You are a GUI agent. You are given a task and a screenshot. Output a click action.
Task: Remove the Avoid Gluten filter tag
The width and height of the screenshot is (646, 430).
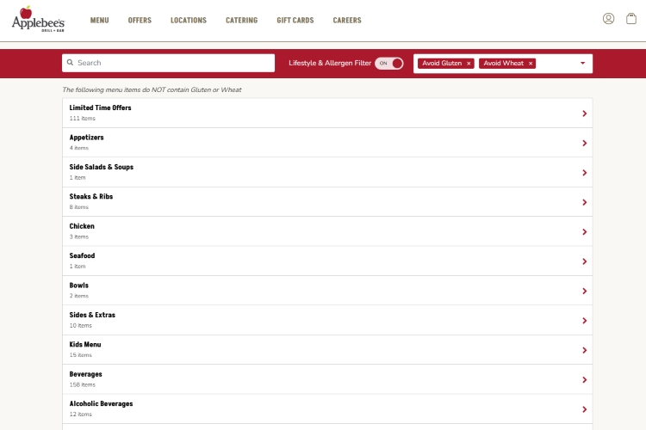pos(469,64)
